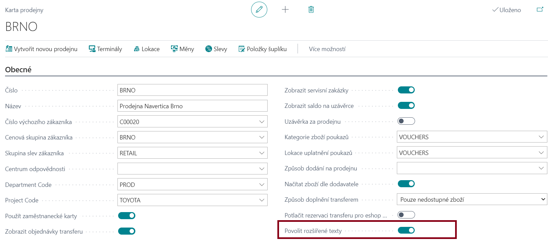Expand Kategorie zboží poukazů dropdown
The width and height of the screenshot is (548, 241).
coord(541,137)
